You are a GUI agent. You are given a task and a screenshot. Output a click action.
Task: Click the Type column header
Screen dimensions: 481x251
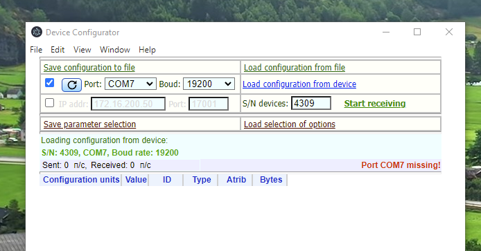click(x=202, y=179)
